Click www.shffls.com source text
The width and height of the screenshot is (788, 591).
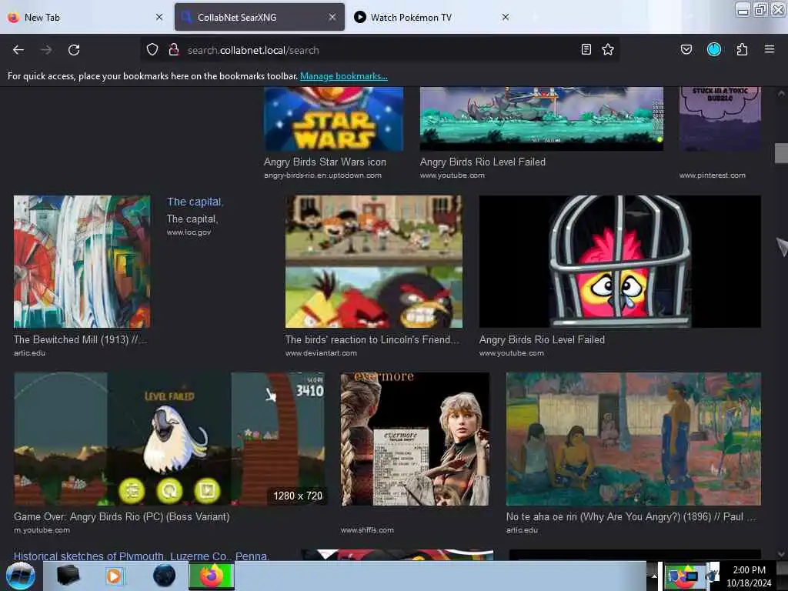click(367, 530)
